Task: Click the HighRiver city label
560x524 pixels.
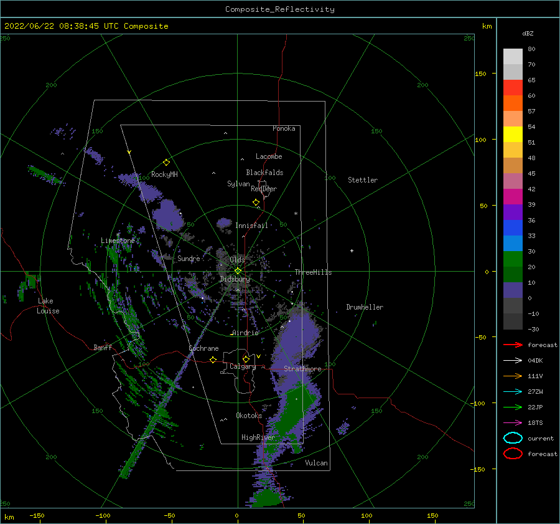Action: [x=258, y=437]
